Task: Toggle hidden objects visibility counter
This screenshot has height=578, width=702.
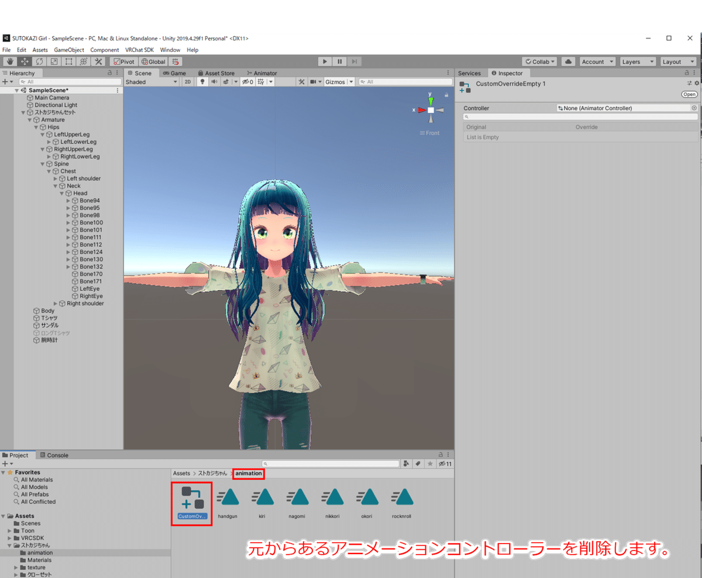Action: point(247,82)
